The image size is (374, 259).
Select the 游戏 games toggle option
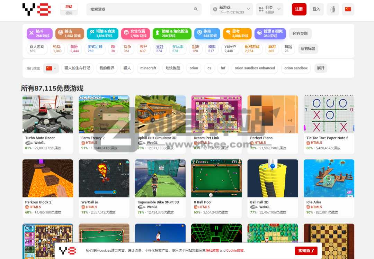click(x=69, y=7)
